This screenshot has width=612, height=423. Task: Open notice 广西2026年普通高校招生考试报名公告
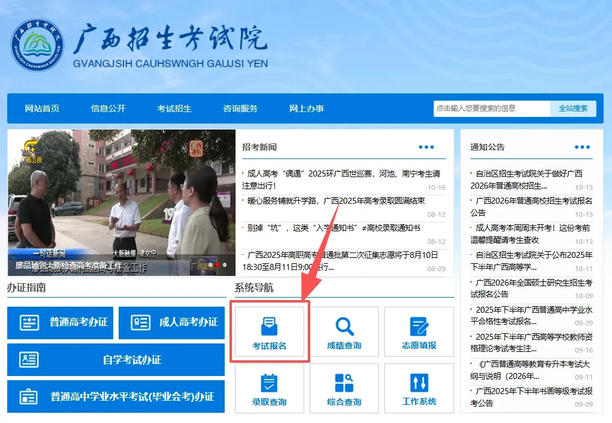click(531, 207)
